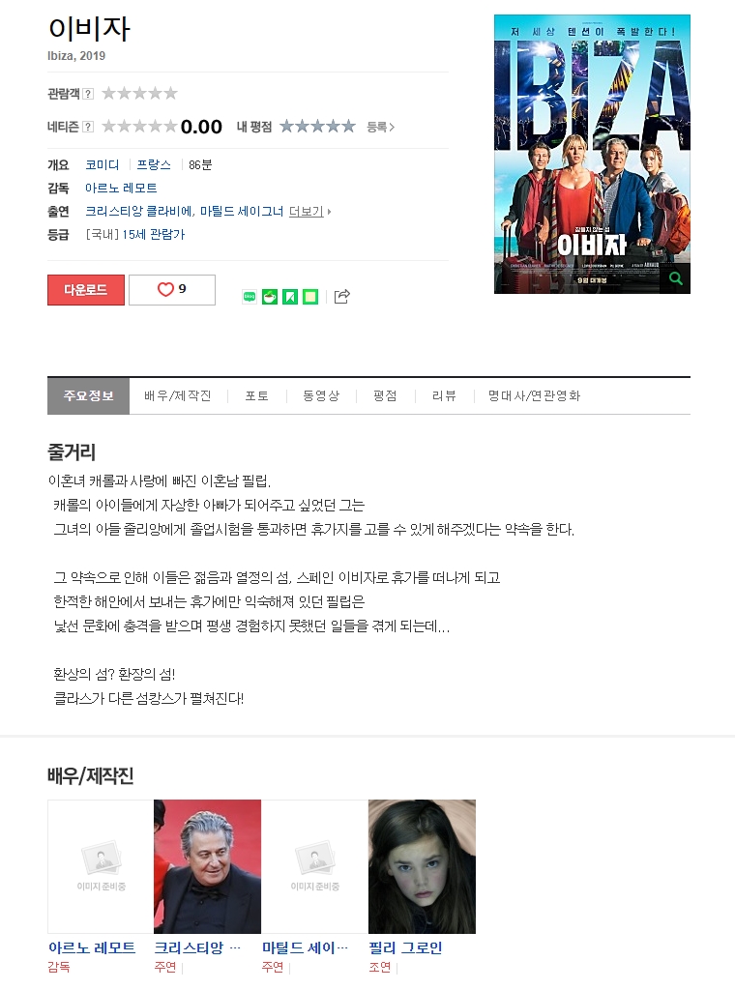Expand cast list with 더보기

click(x=309, y=212)
